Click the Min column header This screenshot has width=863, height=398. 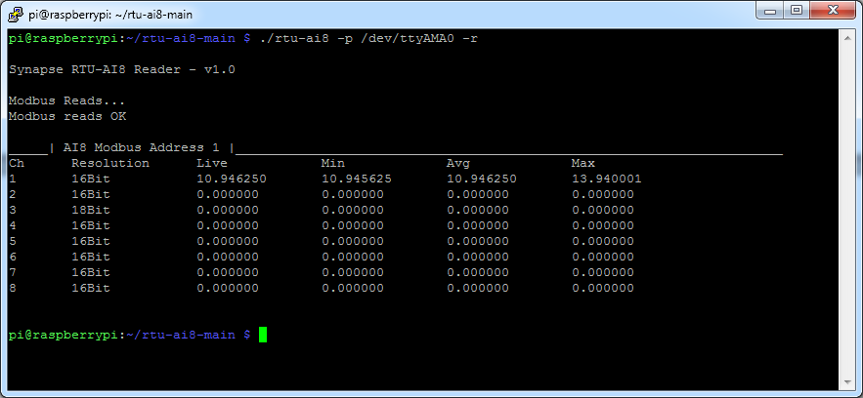coord(332,163)
